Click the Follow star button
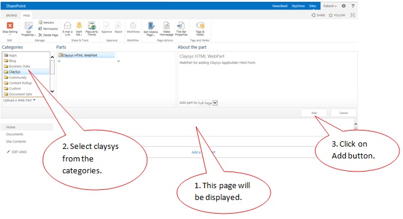Image resolution: width=403 pixels, height=219 pixels. tap(337, 15)
